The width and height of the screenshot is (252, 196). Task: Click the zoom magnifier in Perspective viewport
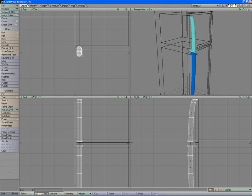point(248,9)
